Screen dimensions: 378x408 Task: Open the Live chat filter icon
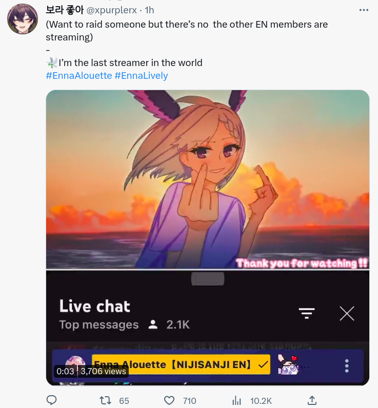pos(307,313)
